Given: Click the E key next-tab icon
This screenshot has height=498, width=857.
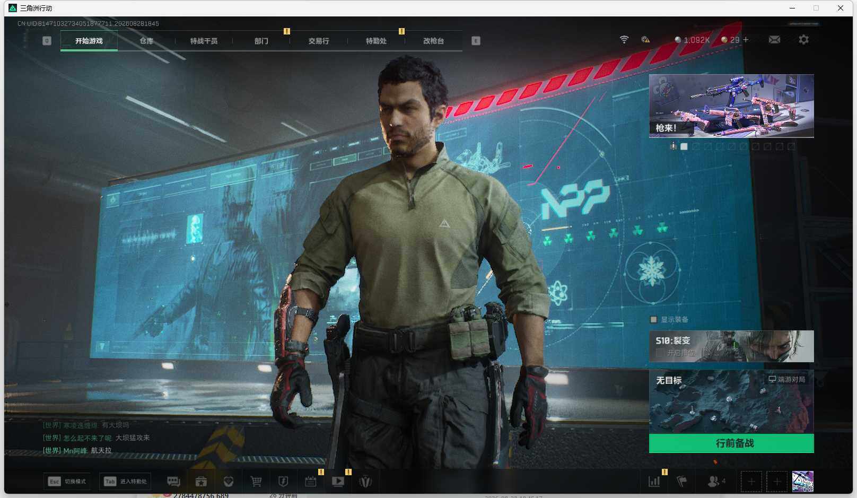Looking at the screenshot, I should 476,41.
